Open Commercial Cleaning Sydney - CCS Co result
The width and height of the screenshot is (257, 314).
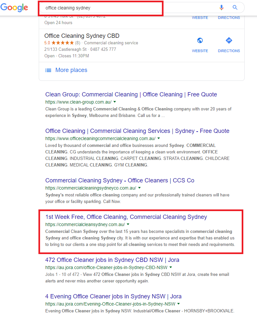tap(120, 180)
